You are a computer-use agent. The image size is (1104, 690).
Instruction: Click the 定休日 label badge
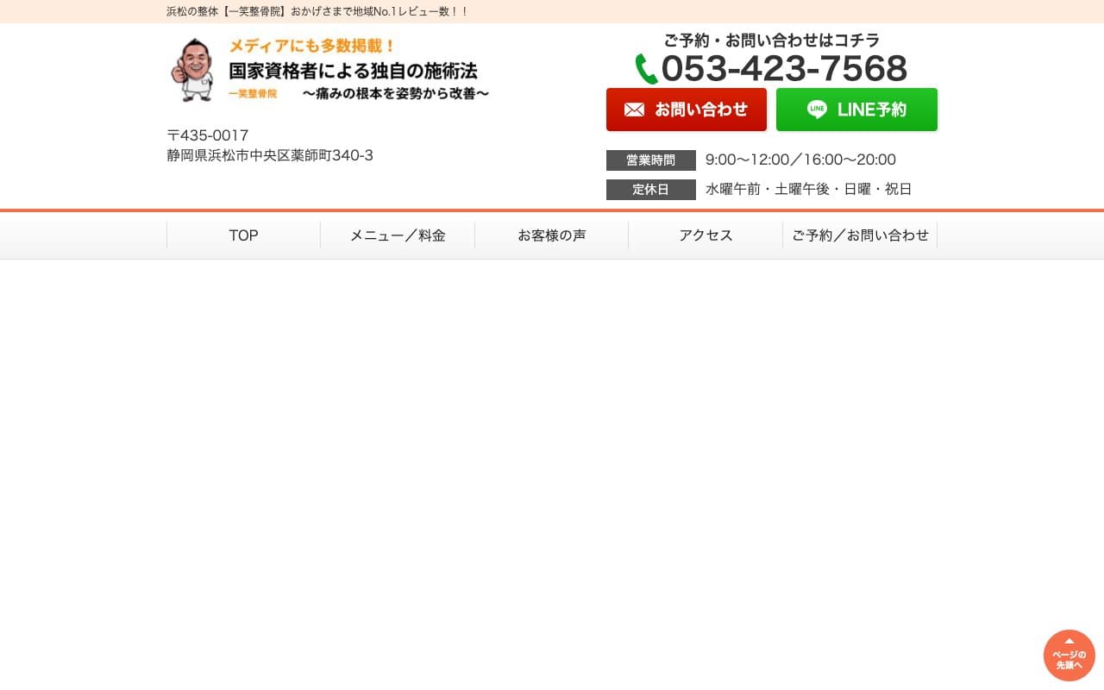coord(650,189)
